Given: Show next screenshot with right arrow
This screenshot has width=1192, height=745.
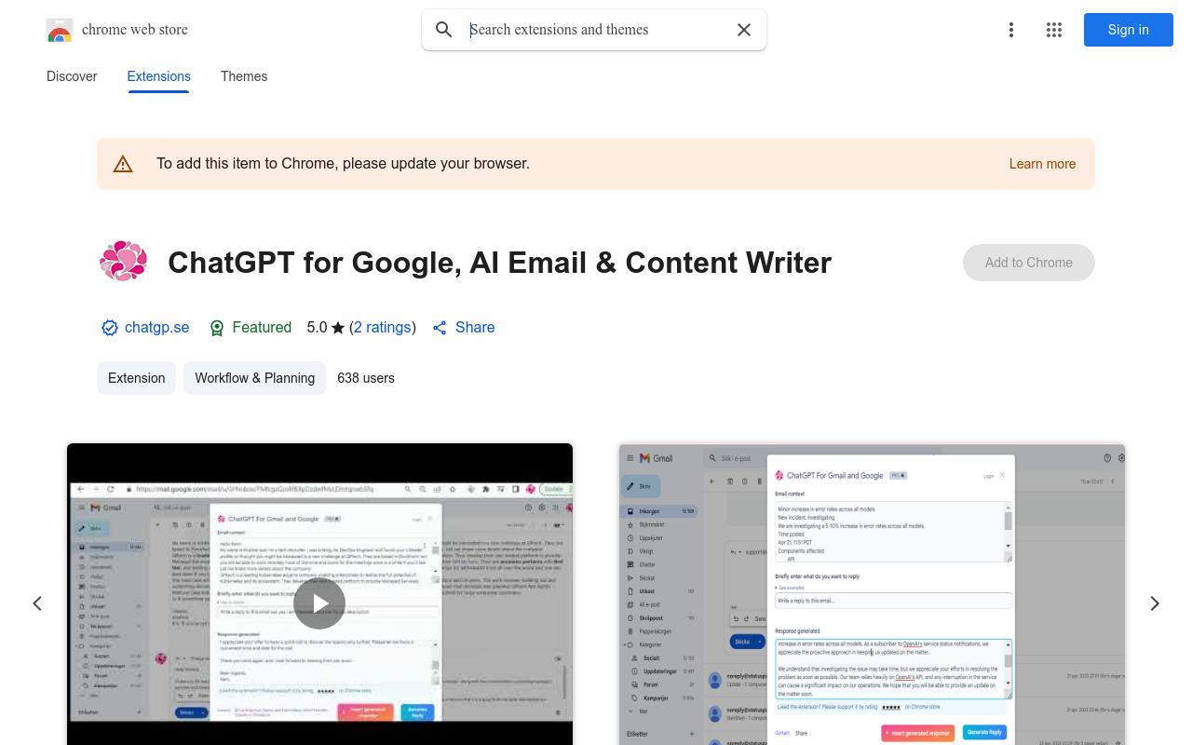Looking at the screenshot, I should 1155,603.
